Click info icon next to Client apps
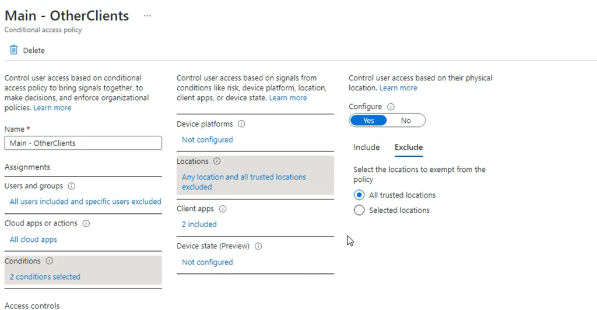597x310 pixels. (223, 209)
